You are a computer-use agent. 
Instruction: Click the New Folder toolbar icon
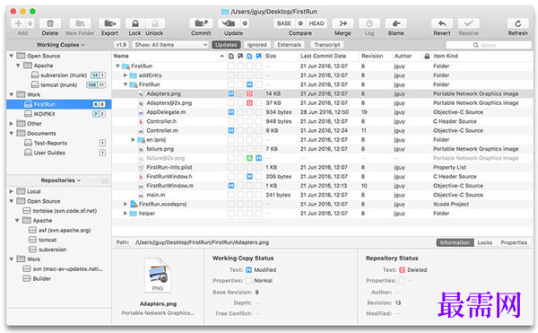pyautogui.click(x=80, y=23)
